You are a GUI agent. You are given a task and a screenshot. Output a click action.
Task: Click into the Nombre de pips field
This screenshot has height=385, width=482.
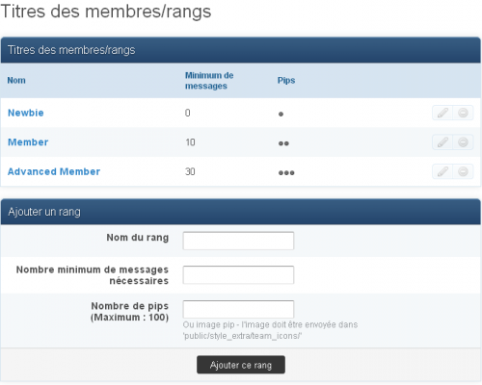pos(238,309)
